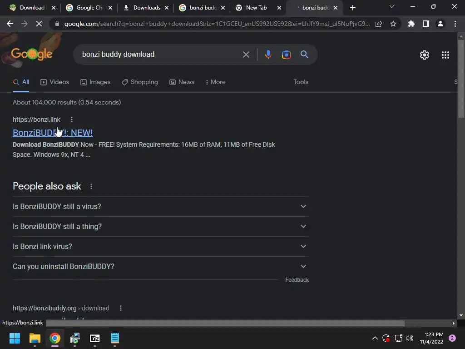
Task: Expand "Is BonziBUDDY still a thing?"
Action: (x=160, y=227)
